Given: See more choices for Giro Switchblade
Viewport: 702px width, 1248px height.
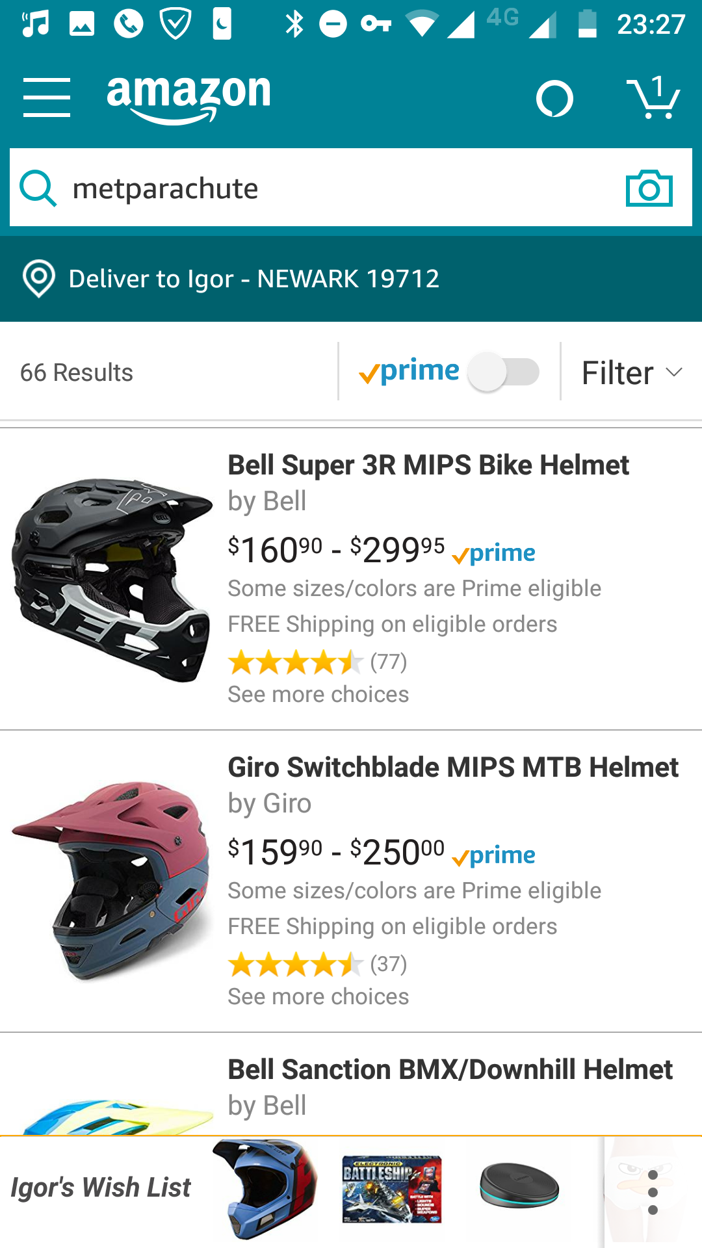Looking at the screenshot, I should point(318,996).
